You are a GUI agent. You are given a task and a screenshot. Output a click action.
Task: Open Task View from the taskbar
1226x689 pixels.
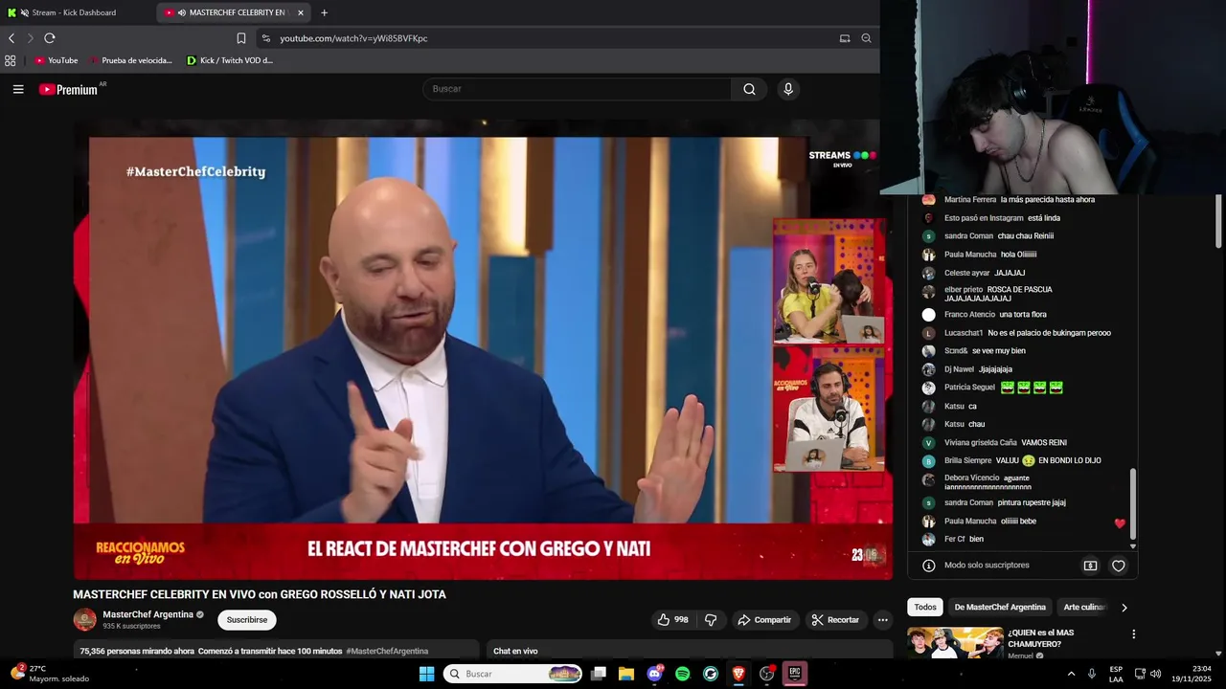click(599, 674)
